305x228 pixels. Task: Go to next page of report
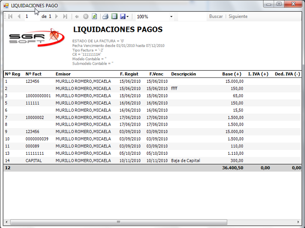[x=57, y=17]
